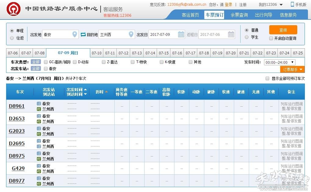Open the departure date calendar icon
The width and height of the screenshot is (311, 192).
[x=181, y=35]
